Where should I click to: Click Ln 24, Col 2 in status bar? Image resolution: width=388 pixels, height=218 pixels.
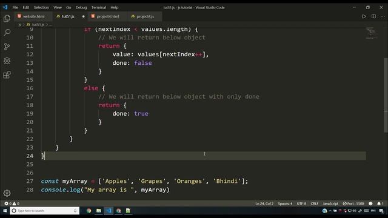point(264,203)
